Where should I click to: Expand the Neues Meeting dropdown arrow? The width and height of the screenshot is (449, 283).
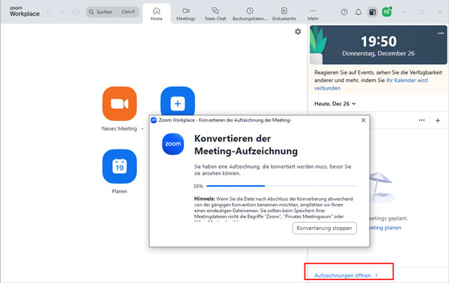click(142, 129)
